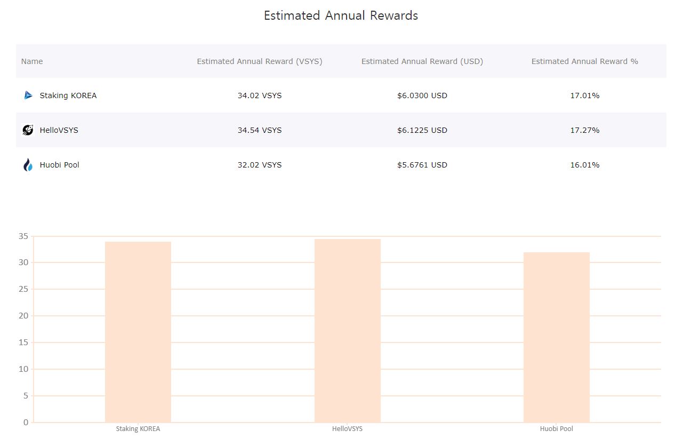This screenshot has width=675, height=438.
Task: Open the HelloVSYS name in table
Action: point(59,130)
